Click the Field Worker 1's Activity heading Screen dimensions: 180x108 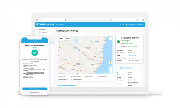pyautogui.click(x=67, y=31)
